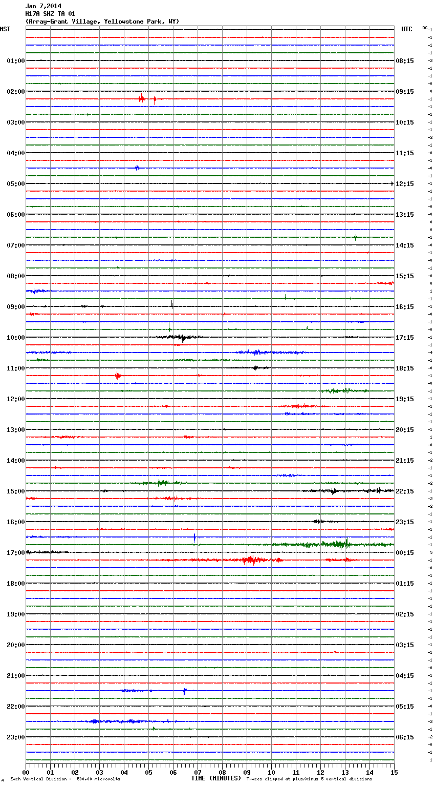Click the black seismic burst on 10:00 trace
This screenshot has height=786, width=435.
click(182, 337)
